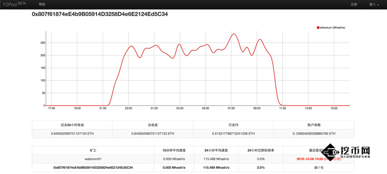Open the wabicom01 worker row
Viewport: 387px width, 174px height.
click(x=193, y=159)
